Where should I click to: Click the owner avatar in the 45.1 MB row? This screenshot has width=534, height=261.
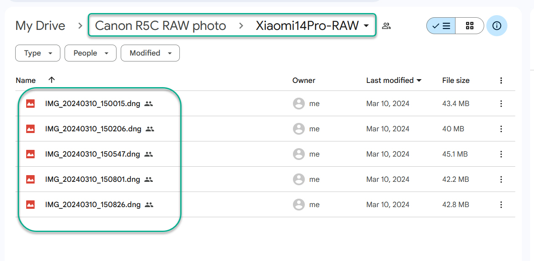[299, 154]
